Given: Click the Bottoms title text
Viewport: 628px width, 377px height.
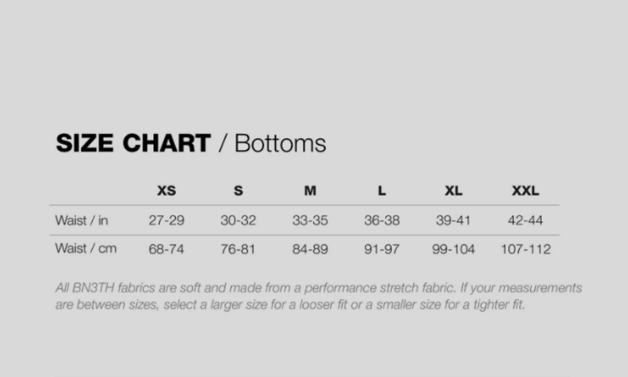Looking at the screenshot, I should click(281, 143).
